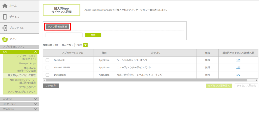Open Managed Apps in the sidebar
This screenshot has height=114, width=259.
tap(27, 63)
